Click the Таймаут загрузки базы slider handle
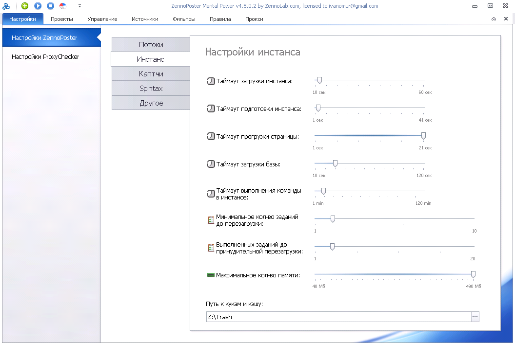 [336, 163]
